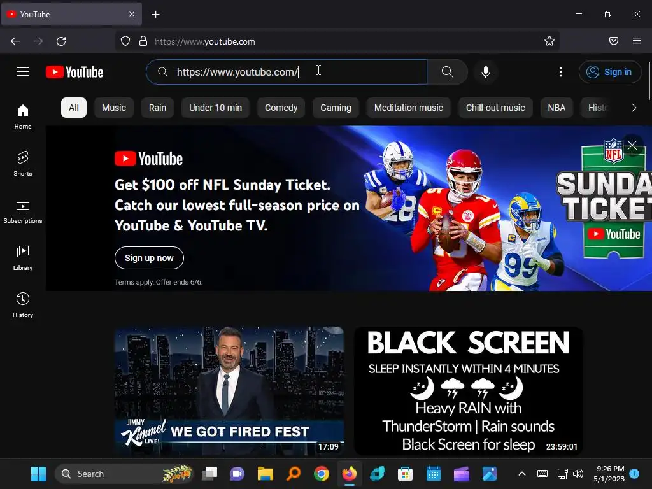Open Shorts in the sidebar
652x489 pixels.
pos(23,164)
